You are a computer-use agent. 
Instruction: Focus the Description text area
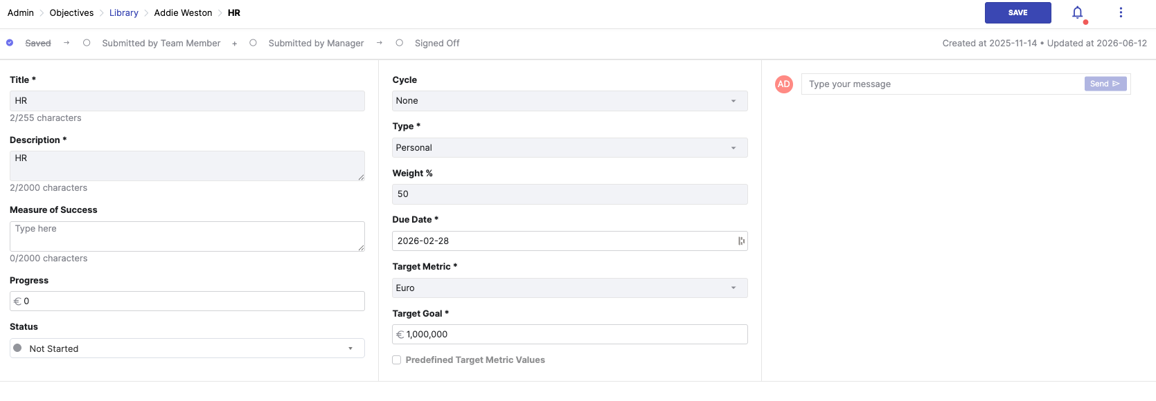[x=187, y=166]
